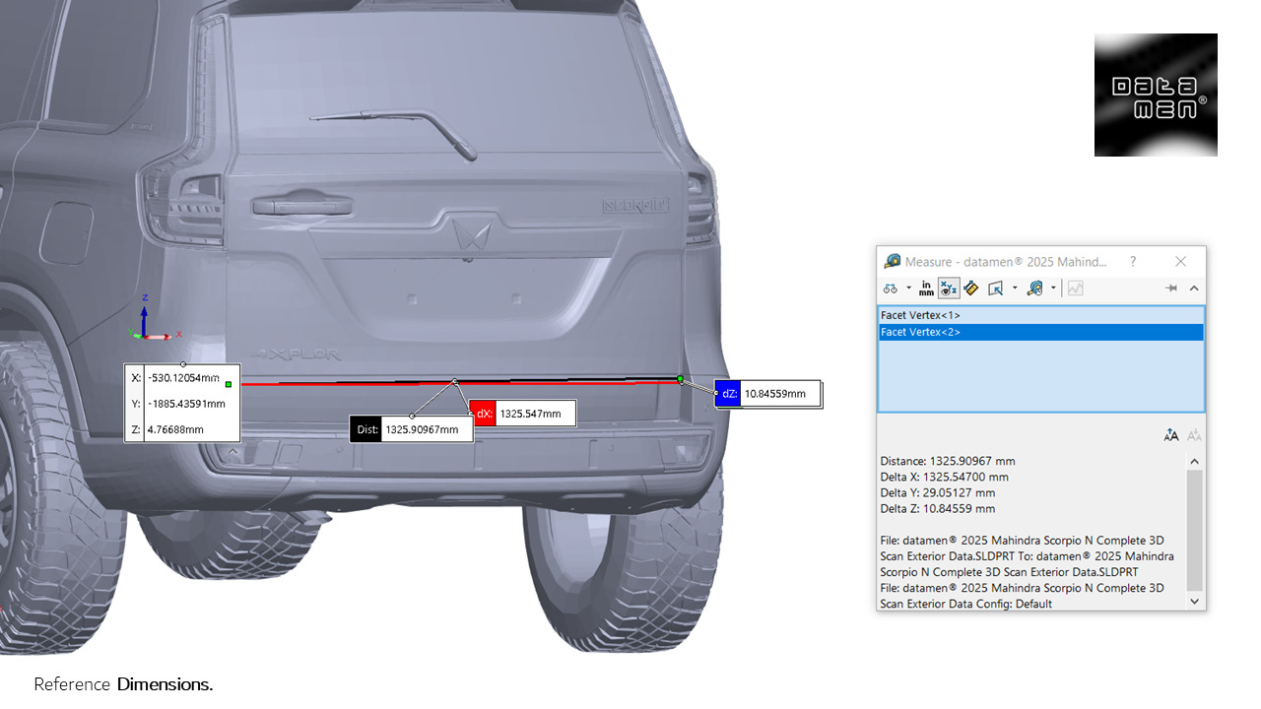Image resolution: width=1261 pixels, height=709 pixels.
Task: Click the Point-to-Point measure icon
Action: (971, 289)
